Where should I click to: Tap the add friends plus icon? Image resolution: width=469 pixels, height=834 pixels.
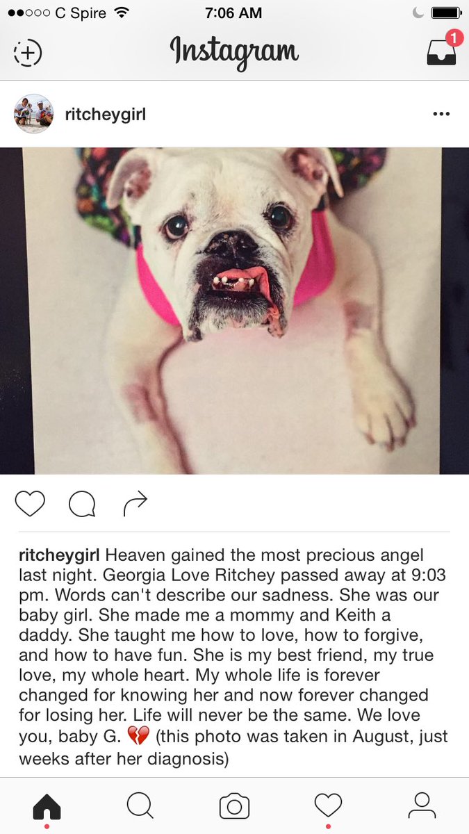click(x=28, y=53)
